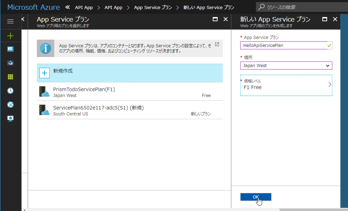Click the green plus New resource icon
348x211 pixels.
(10, 36)
